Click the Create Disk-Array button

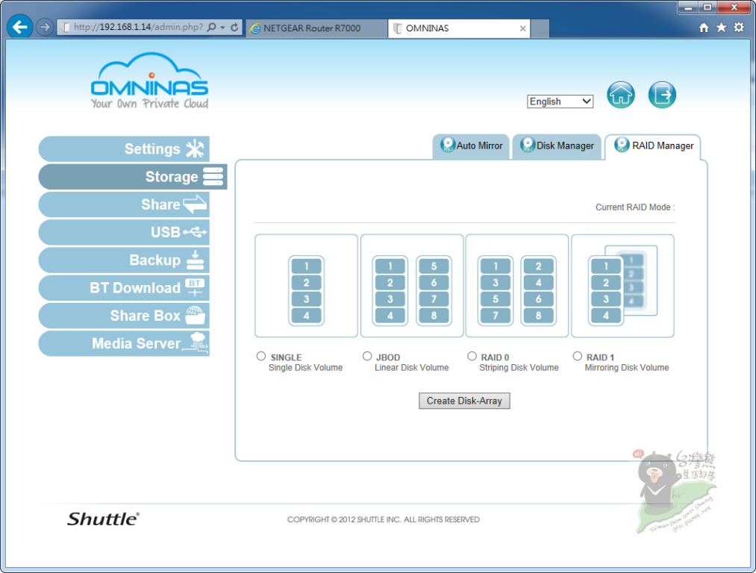pyautogui.click(x=464, y=401)
